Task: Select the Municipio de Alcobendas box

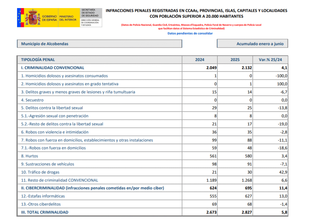Action: tap(99, 44)
